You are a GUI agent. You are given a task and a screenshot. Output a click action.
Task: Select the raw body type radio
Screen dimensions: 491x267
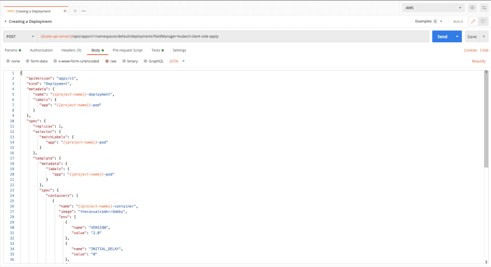(x=107, y=61)
